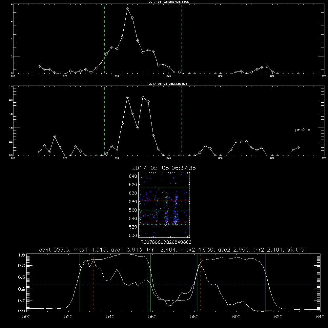The image size is (328, 328).
Task: Click y-axis label 580 beside small image
Action: (133, 202)
